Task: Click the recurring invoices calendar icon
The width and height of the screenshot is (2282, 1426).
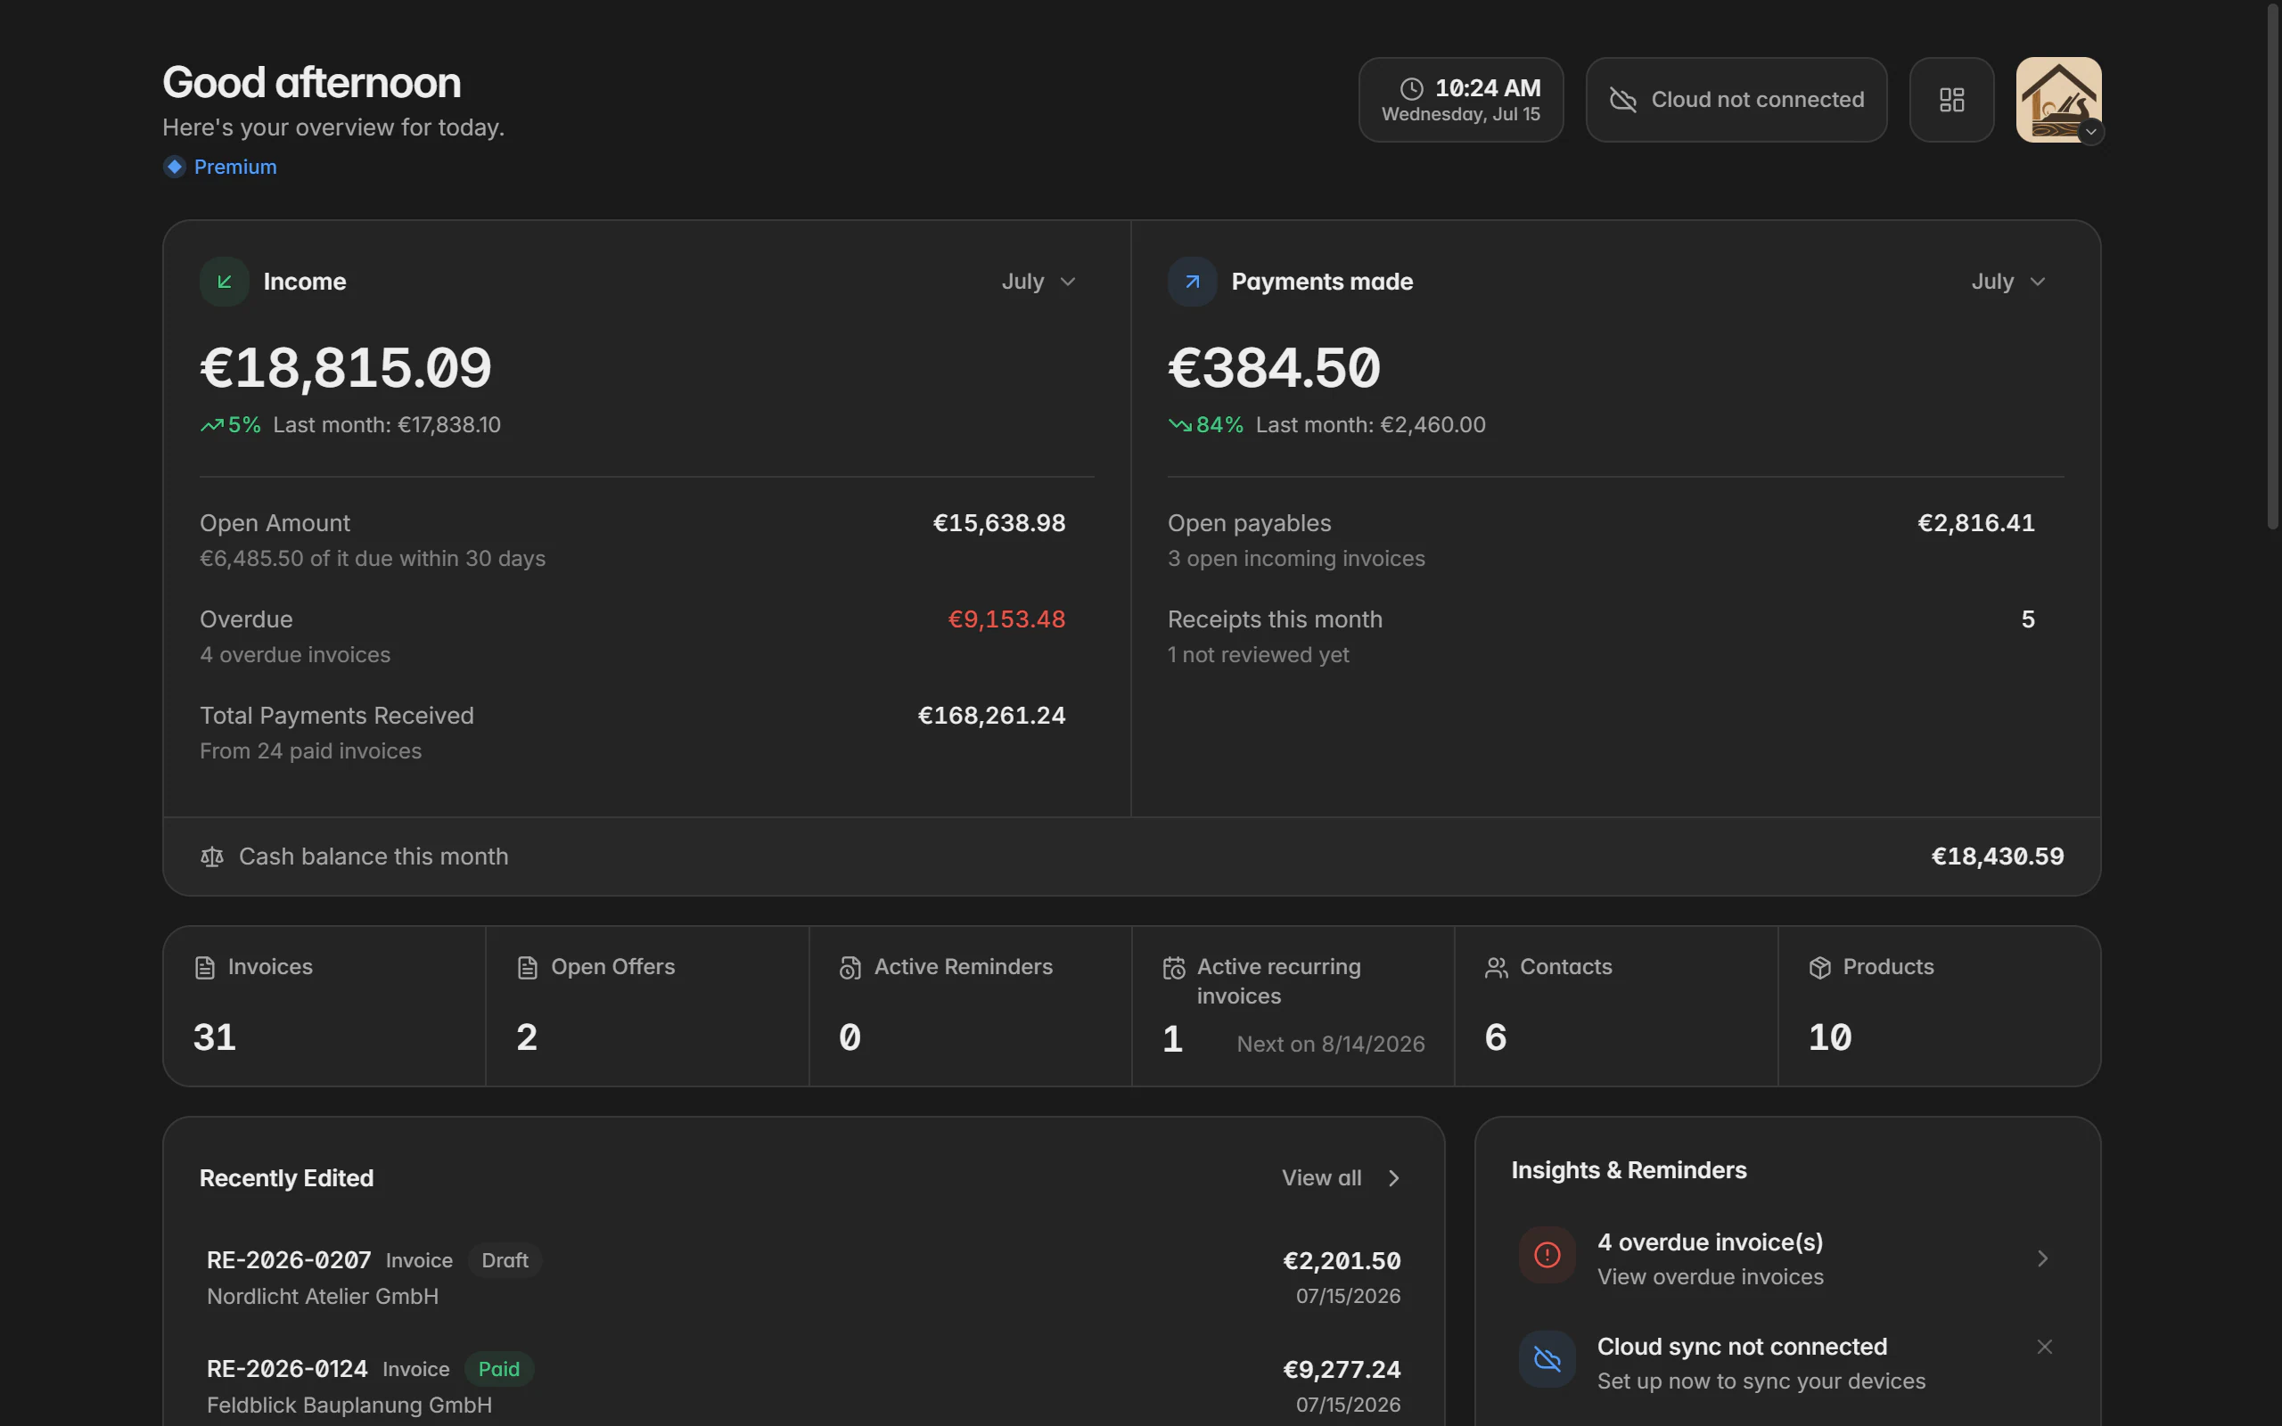Action: pos(1174,968)
